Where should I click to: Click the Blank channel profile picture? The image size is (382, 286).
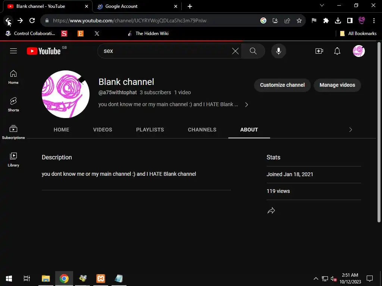coord(66,94)
